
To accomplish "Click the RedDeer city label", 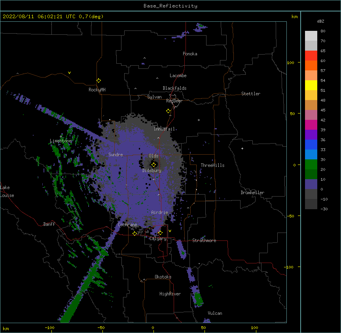I will pos(174,101).
